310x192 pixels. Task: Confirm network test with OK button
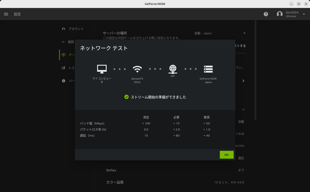coord(227,155)
